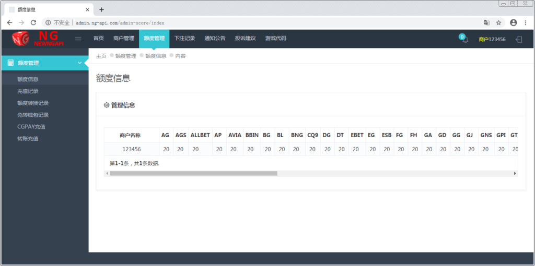
Task: Click the 主页 breadcrumb link
Action: coord(101,56)
